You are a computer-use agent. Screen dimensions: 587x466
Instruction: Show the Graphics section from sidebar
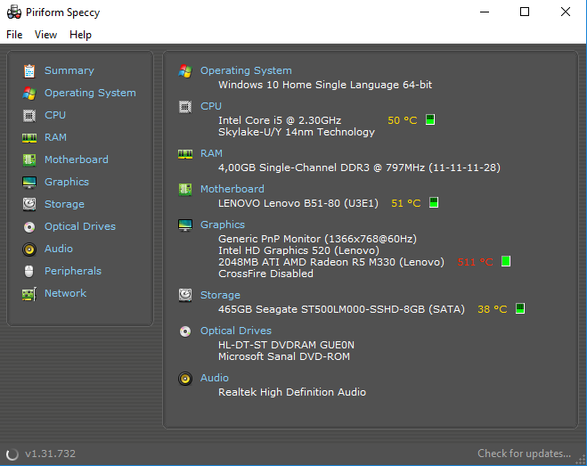(67, 182)
